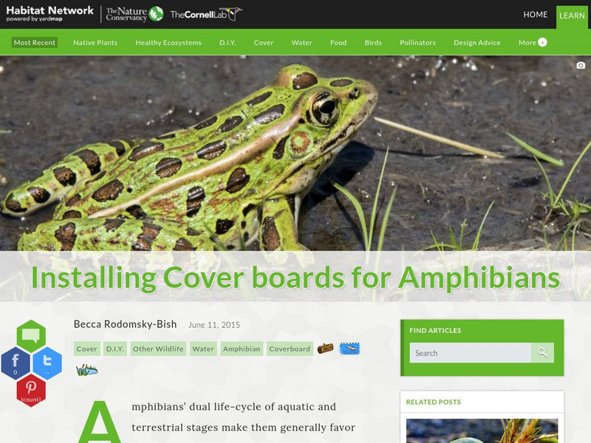Expand the More categories menu
This screenshot has width=591, height=443.
click(x=533, y=43)
